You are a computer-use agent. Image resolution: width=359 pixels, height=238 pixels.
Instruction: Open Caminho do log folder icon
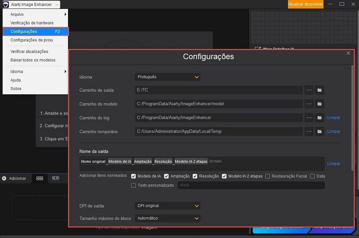coord(319,118)
